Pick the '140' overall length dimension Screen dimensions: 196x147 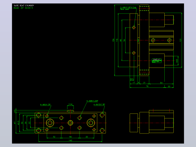point(70,140)
